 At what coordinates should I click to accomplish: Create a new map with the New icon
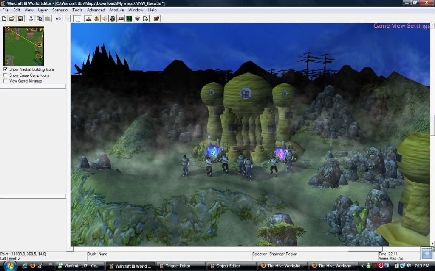[x=4, y=19]
